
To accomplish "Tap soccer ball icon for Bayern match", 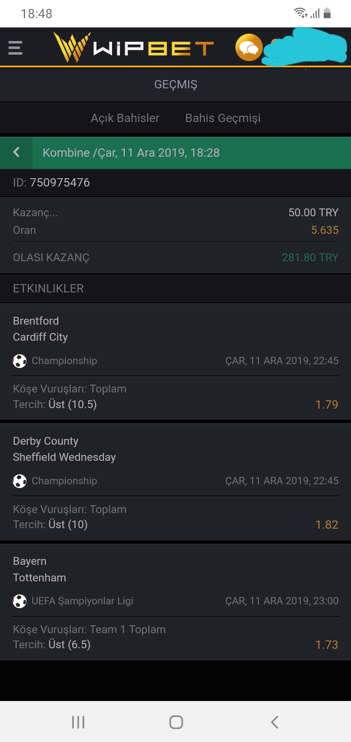I will pyautogui.click(x=19, y=601).
